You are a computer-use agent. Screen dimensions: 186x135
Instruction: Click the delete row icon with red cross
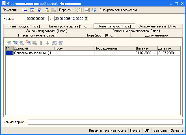28,43
